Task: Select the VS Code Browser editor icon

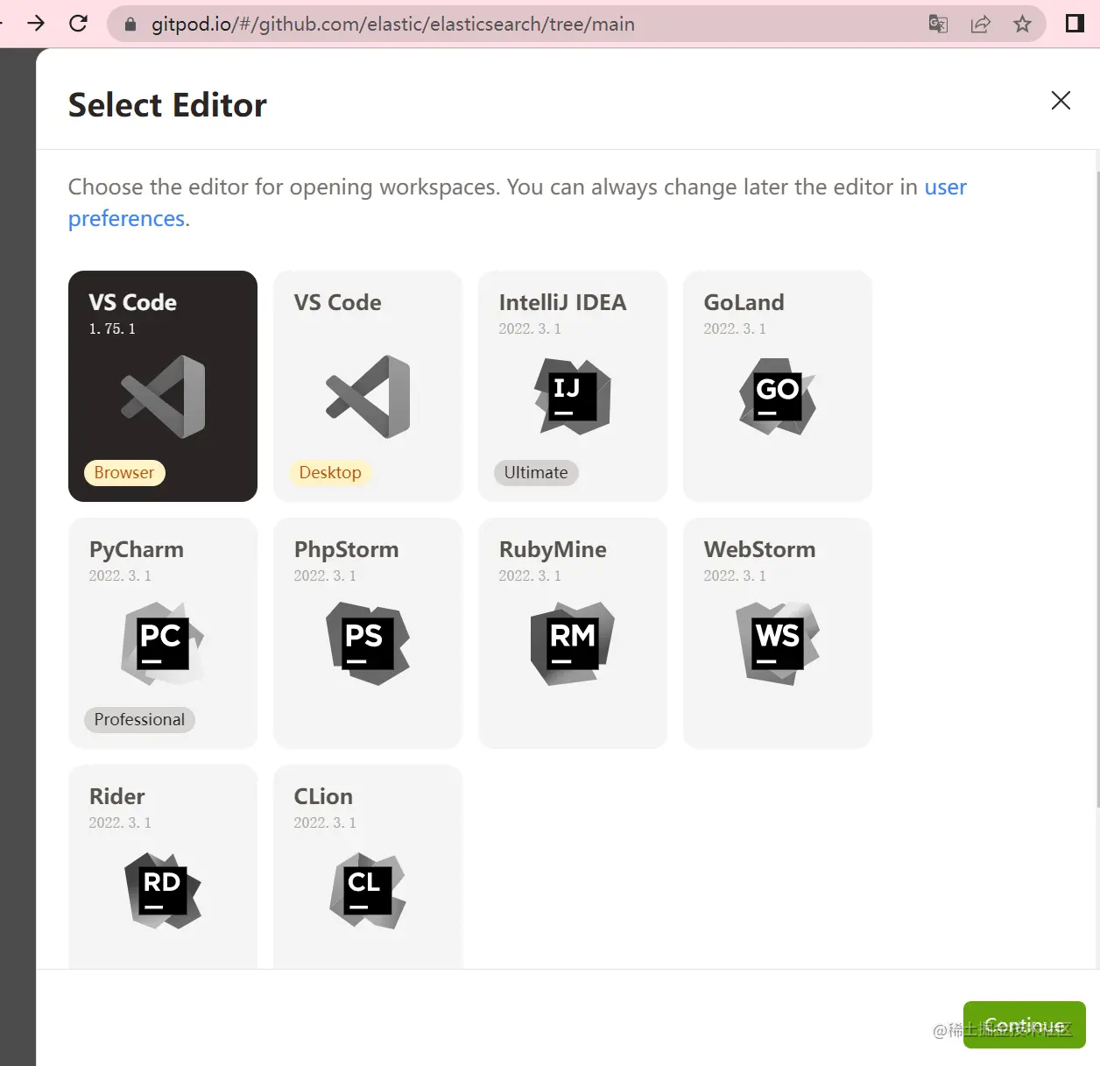Action: [x=163, y=397]
